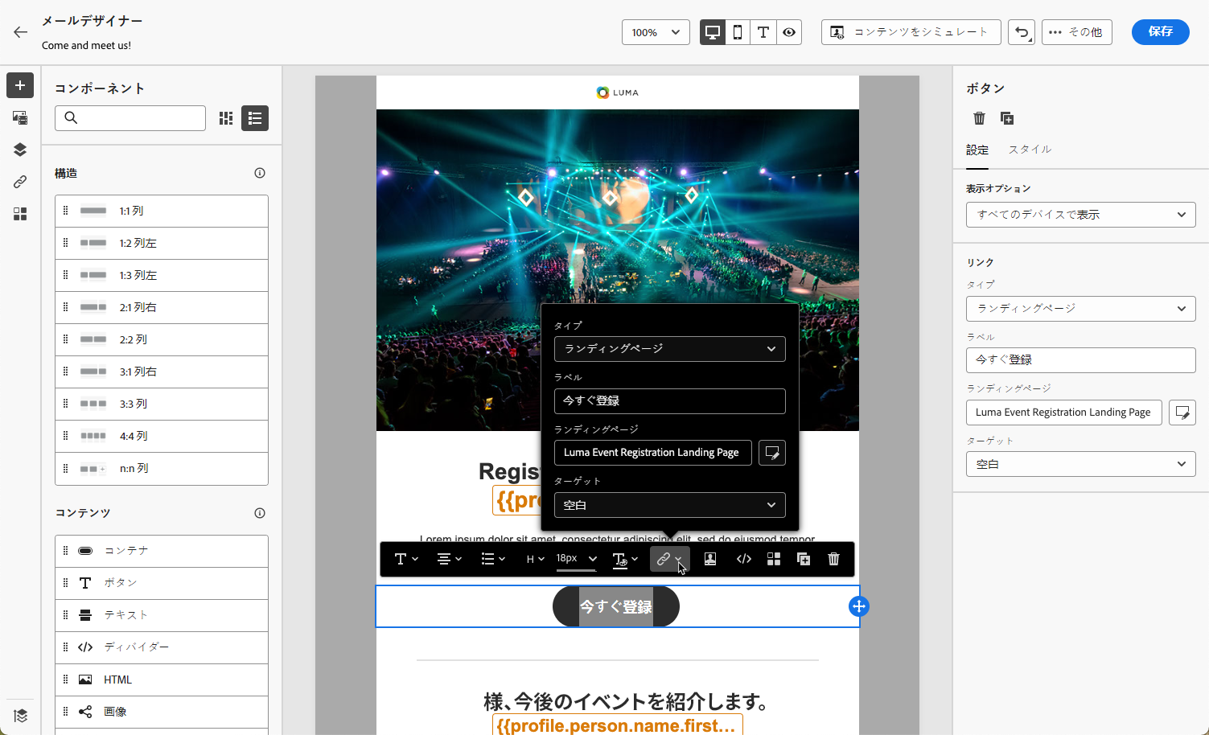Save the email with 保存
The width and height of the screenshot is (1209, 735).
1161,32
